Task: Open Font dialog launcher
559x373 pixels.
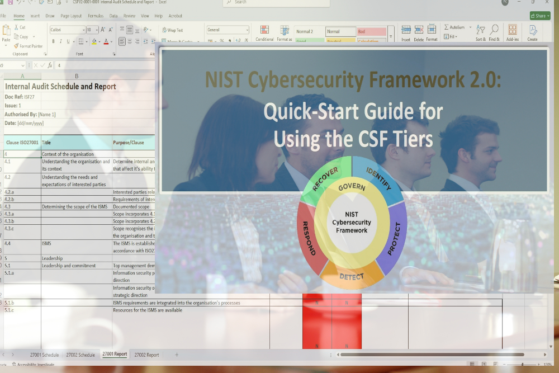Action: click(x=114, y=54)
